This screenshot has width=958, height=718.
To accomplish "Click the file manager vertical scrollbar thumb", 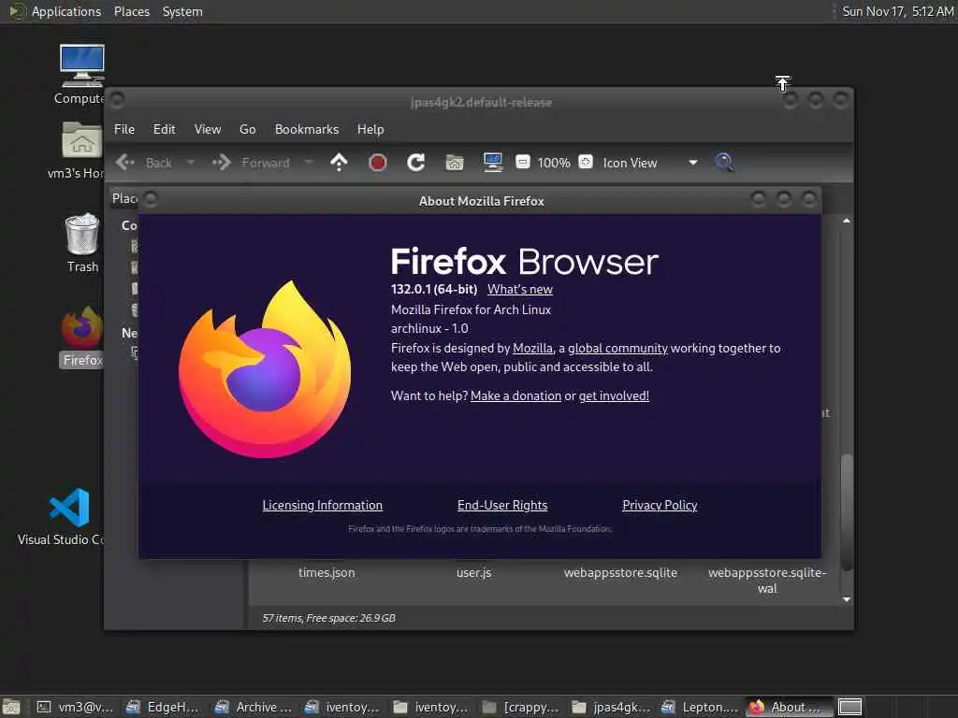I will (x=846, y=511).
